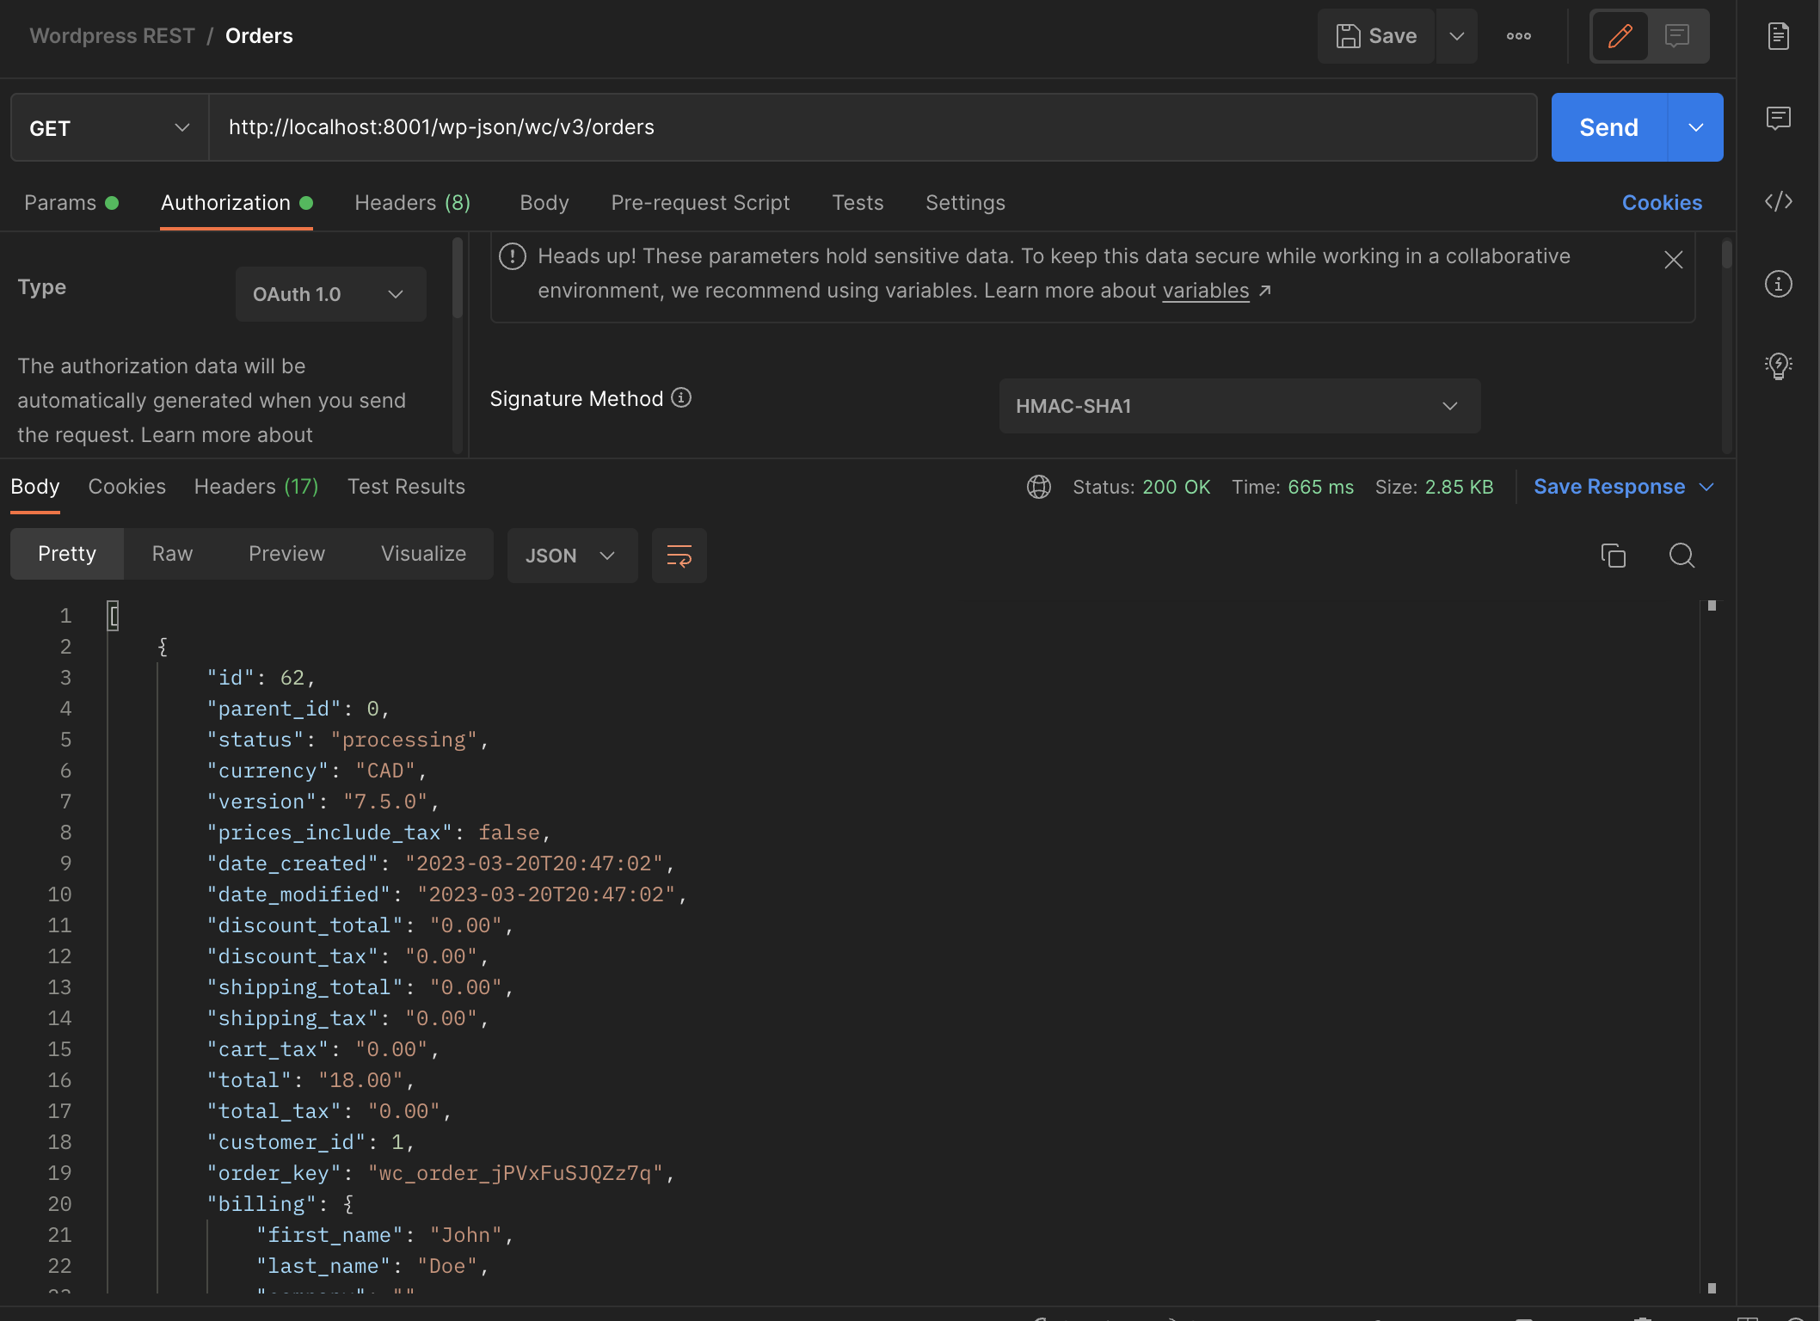Open the code snippet icon

[x=1778, y=201]
